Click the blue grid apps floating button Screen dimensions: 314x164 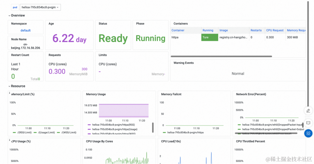click(x=308, y=134)
